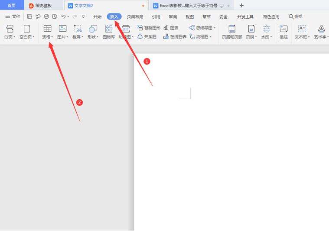Expand the 文本框 dropdown arrow
The width and height of the screenshot is (329, 231).
click(x=309, y=37)
